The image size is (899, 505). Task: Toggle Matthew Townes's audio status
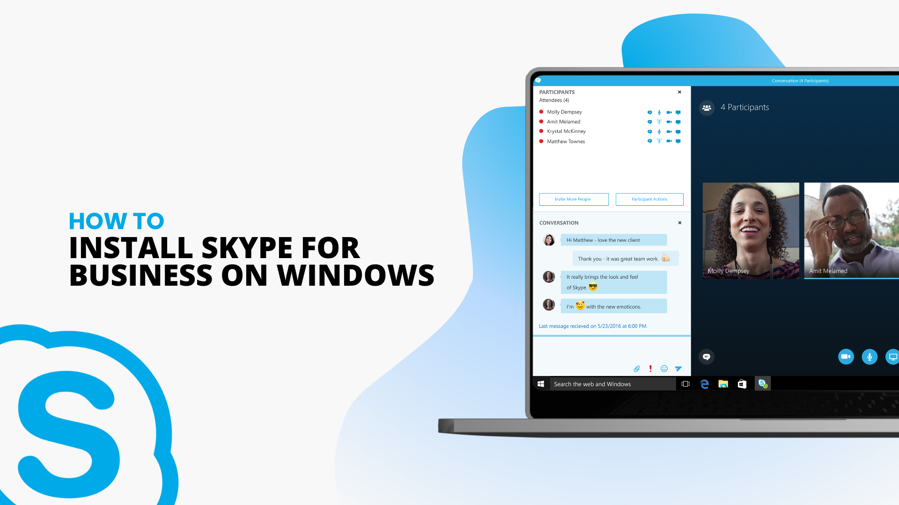click(659, 141)
